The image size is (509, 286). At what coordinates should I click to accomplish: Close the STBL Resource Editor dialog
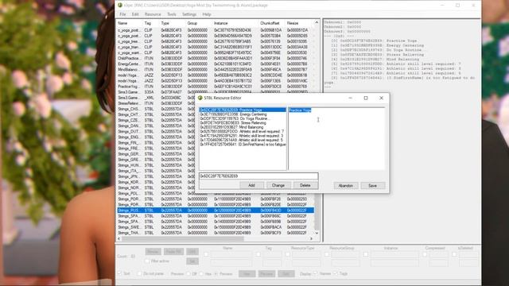[x=382, y=98]
